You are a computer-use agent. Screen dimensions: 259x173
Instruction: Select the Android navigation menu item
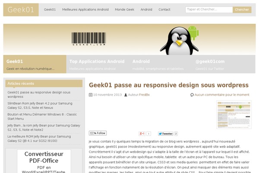[x=146, y=10]
